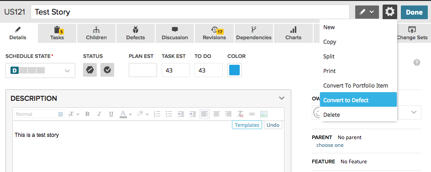Choose Convert To Portfolio Item

(358, 85)
